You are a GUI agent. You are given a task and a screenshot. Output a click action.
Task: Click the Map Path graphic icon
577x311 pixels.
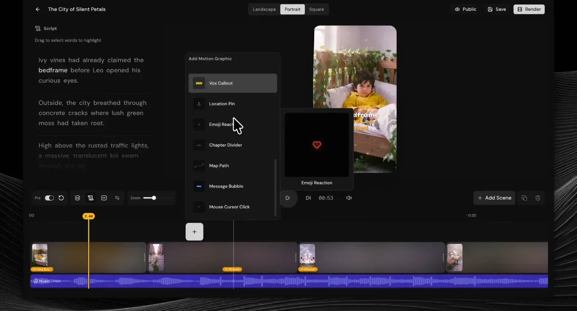pyautogui.click(x=199, y=166)
